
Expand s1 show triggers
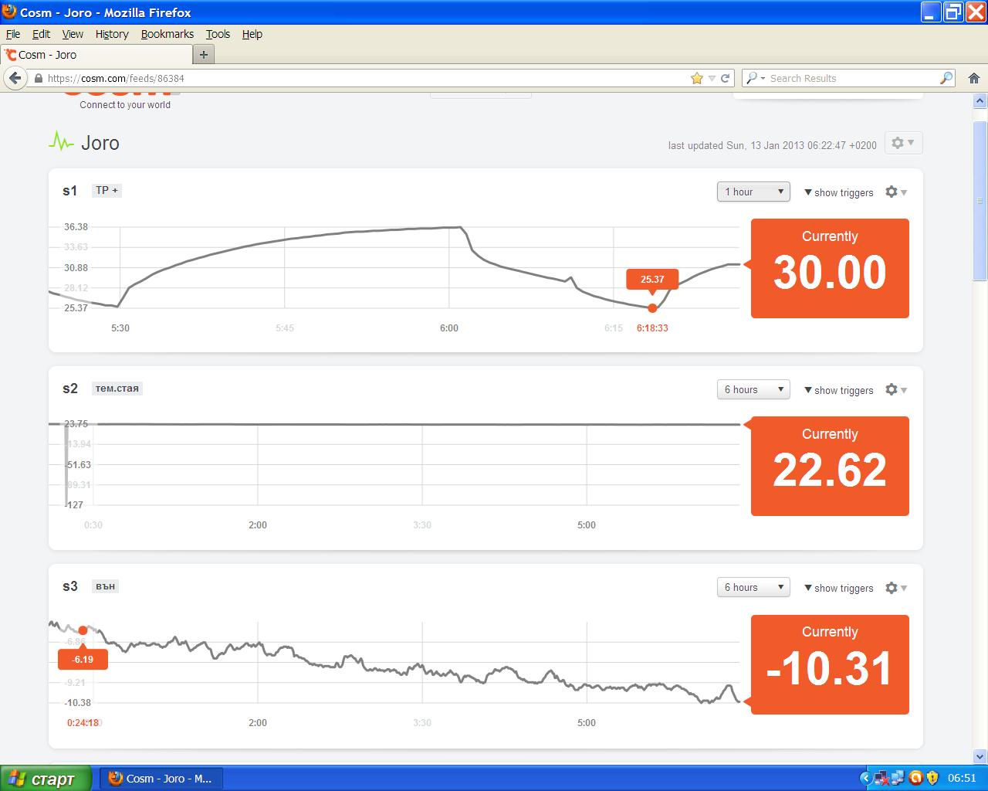[839, 192]
